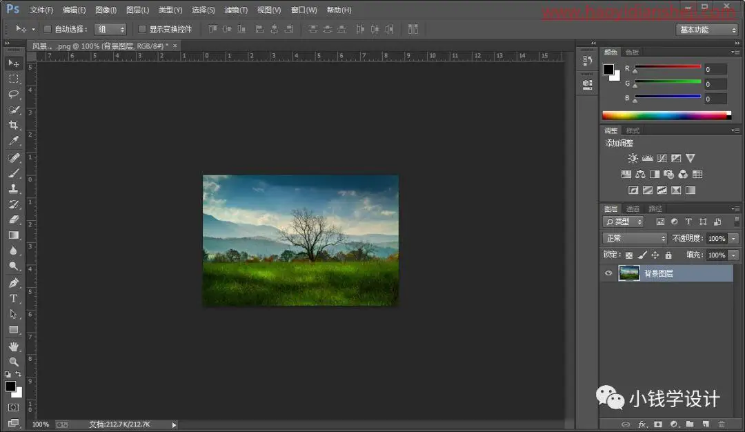Create a new layer group folder
745x432 pixels.
click(690, 424)
